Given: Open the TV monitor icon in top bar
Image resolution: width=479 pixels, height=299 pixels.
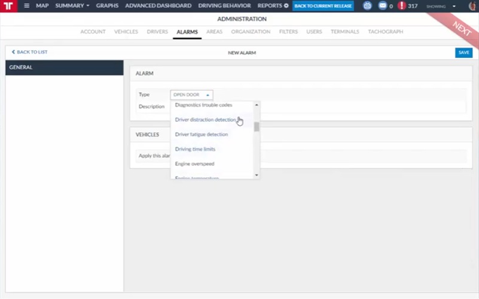Looking at the screenshot, I should coord(367,6).
